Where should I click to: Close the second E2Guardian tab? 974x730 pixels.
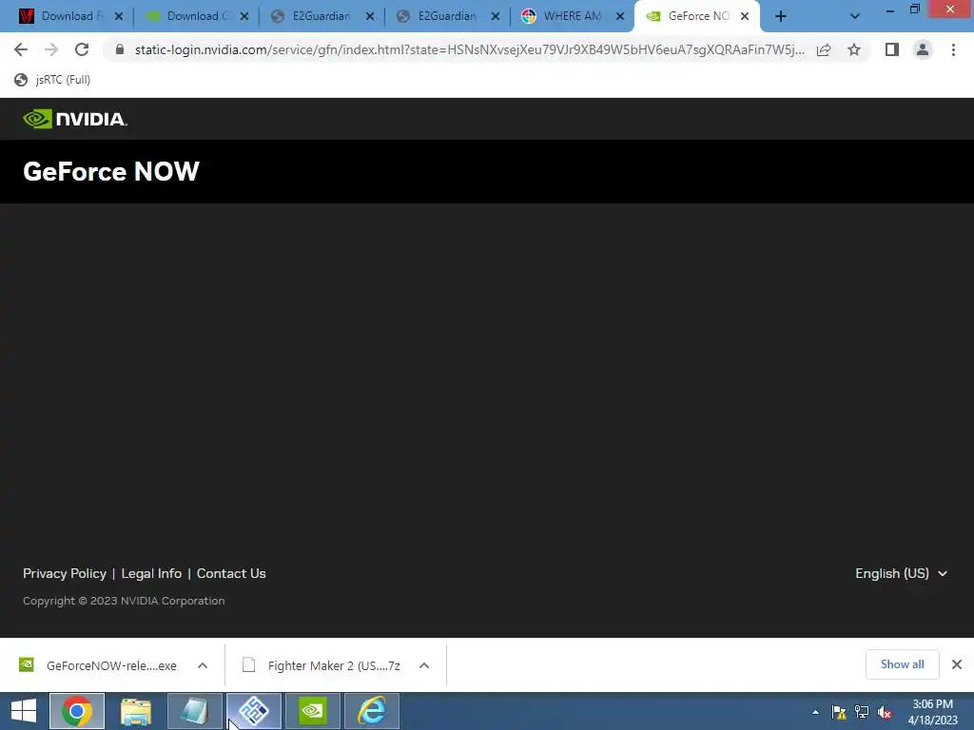click(x=495, y=16)
